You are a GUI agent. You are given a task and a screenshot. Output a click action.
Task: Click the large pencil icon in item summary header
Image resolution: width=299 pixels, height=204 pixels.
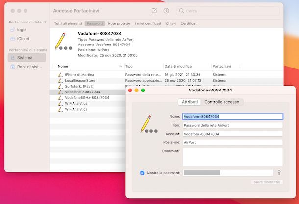point(63,42)
